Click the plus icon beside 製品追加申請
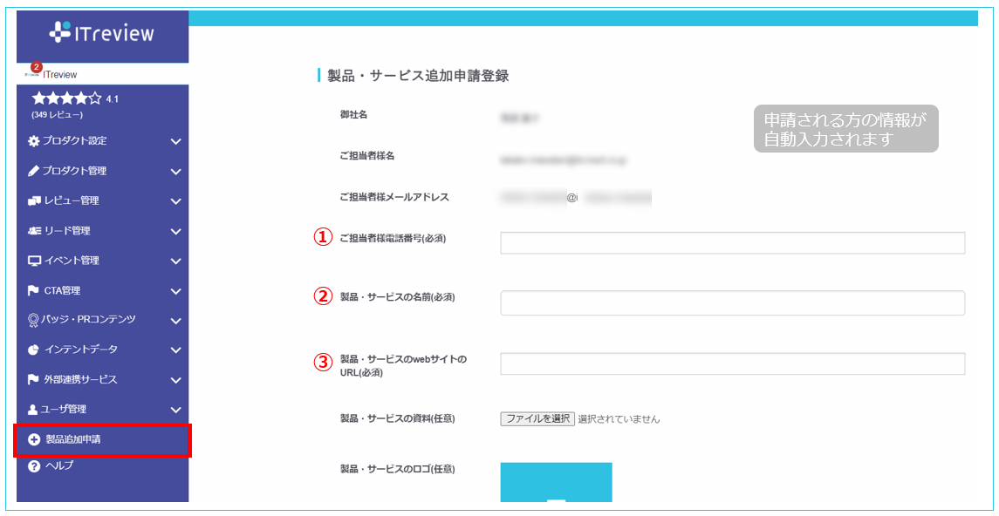The width and height of the screenshot is (999, 516). pos(31,440)
